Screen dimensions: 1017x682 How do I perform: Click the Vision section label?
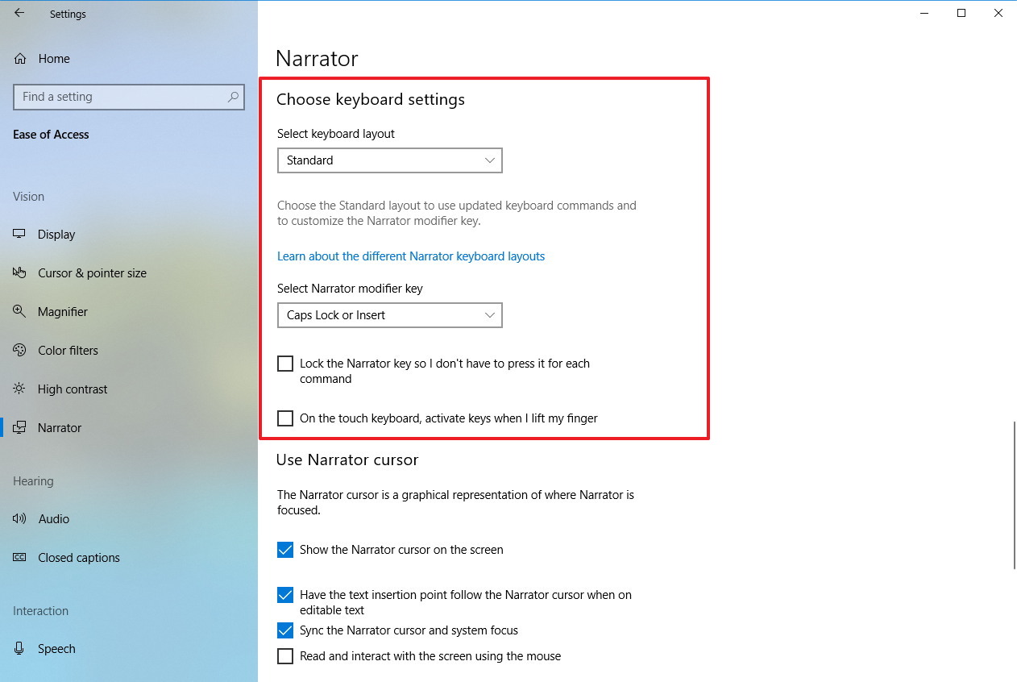pyautogui.click(x=28, y=197)
